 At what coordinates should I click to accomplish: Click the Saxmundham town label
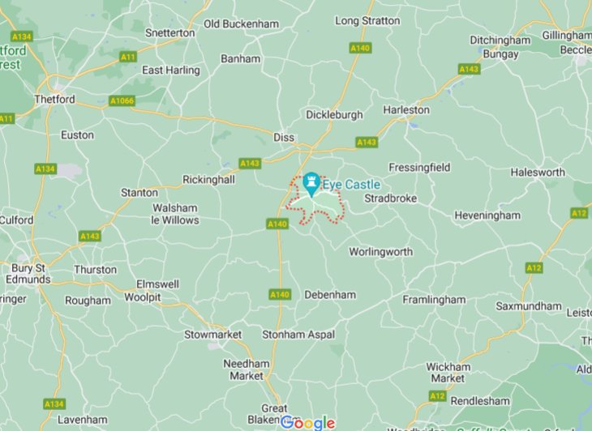pos(529,305)
